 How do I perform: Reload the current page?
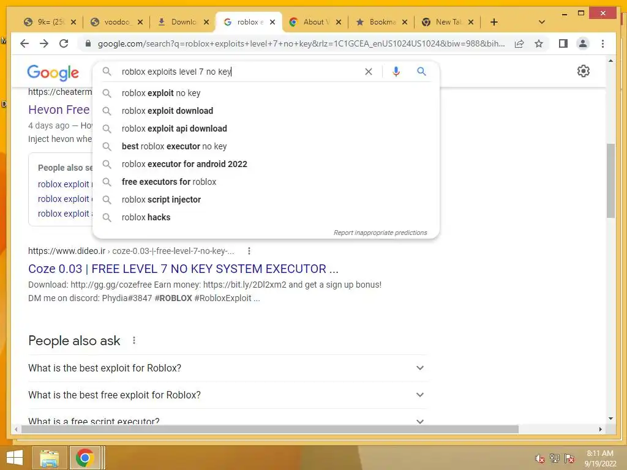tap(64, 43)
